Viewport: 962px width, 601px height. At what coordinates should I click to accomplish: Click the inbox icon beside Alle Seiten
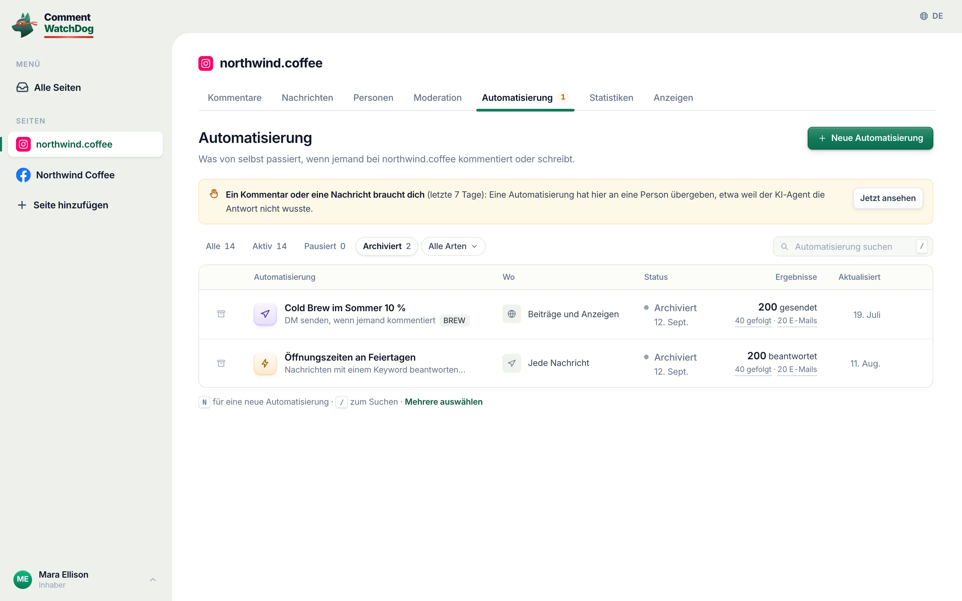pos(22,87)
